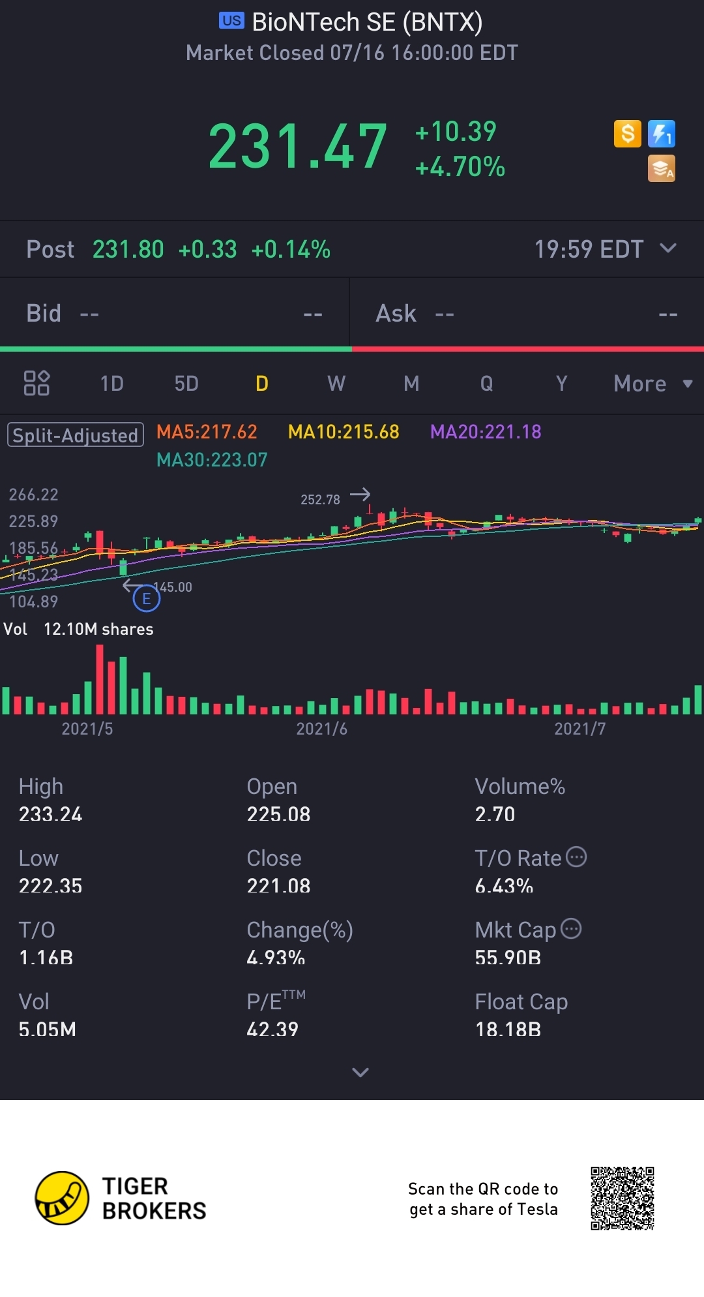Tap the orange stacked coins badge icon
This screenshot has height=1297, width=704.
tap(662, 168)
